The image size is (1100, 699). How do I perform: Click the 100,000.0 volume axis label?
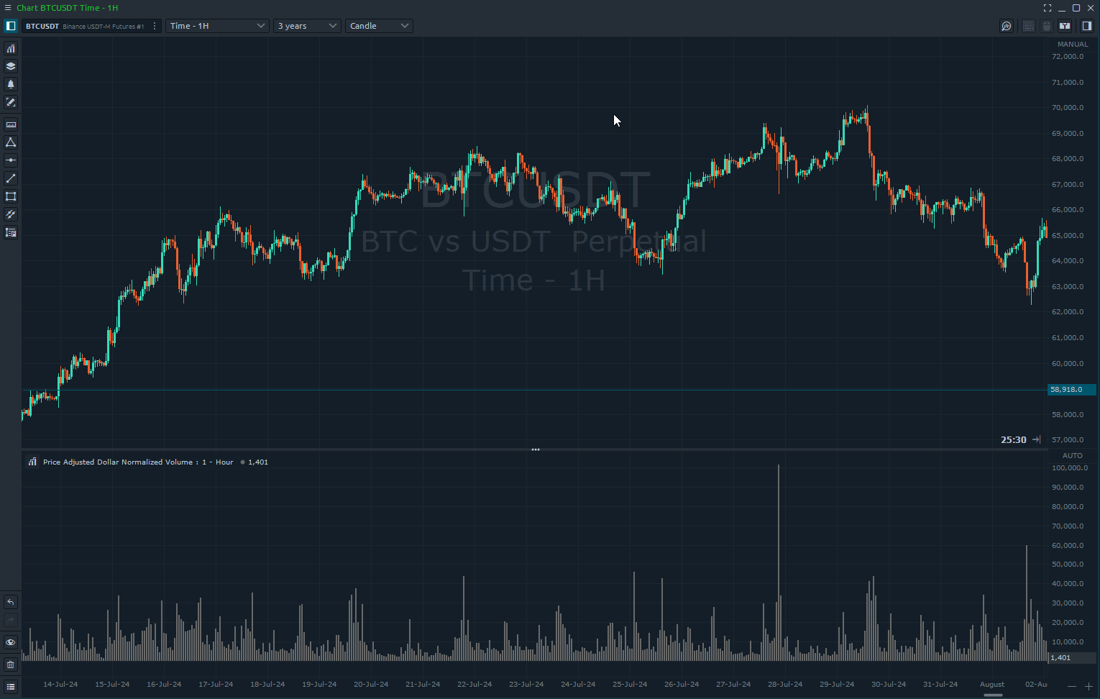[1069, 468]
